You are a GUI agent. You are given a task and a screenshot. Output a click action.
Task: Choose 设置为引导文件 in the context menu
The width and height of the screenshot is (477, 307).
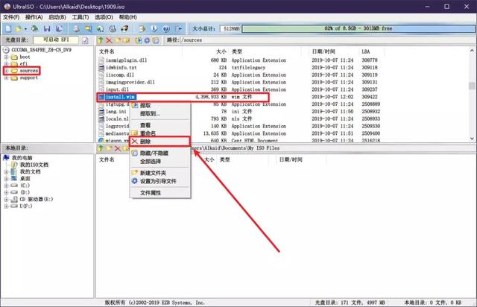pos(160,181)
